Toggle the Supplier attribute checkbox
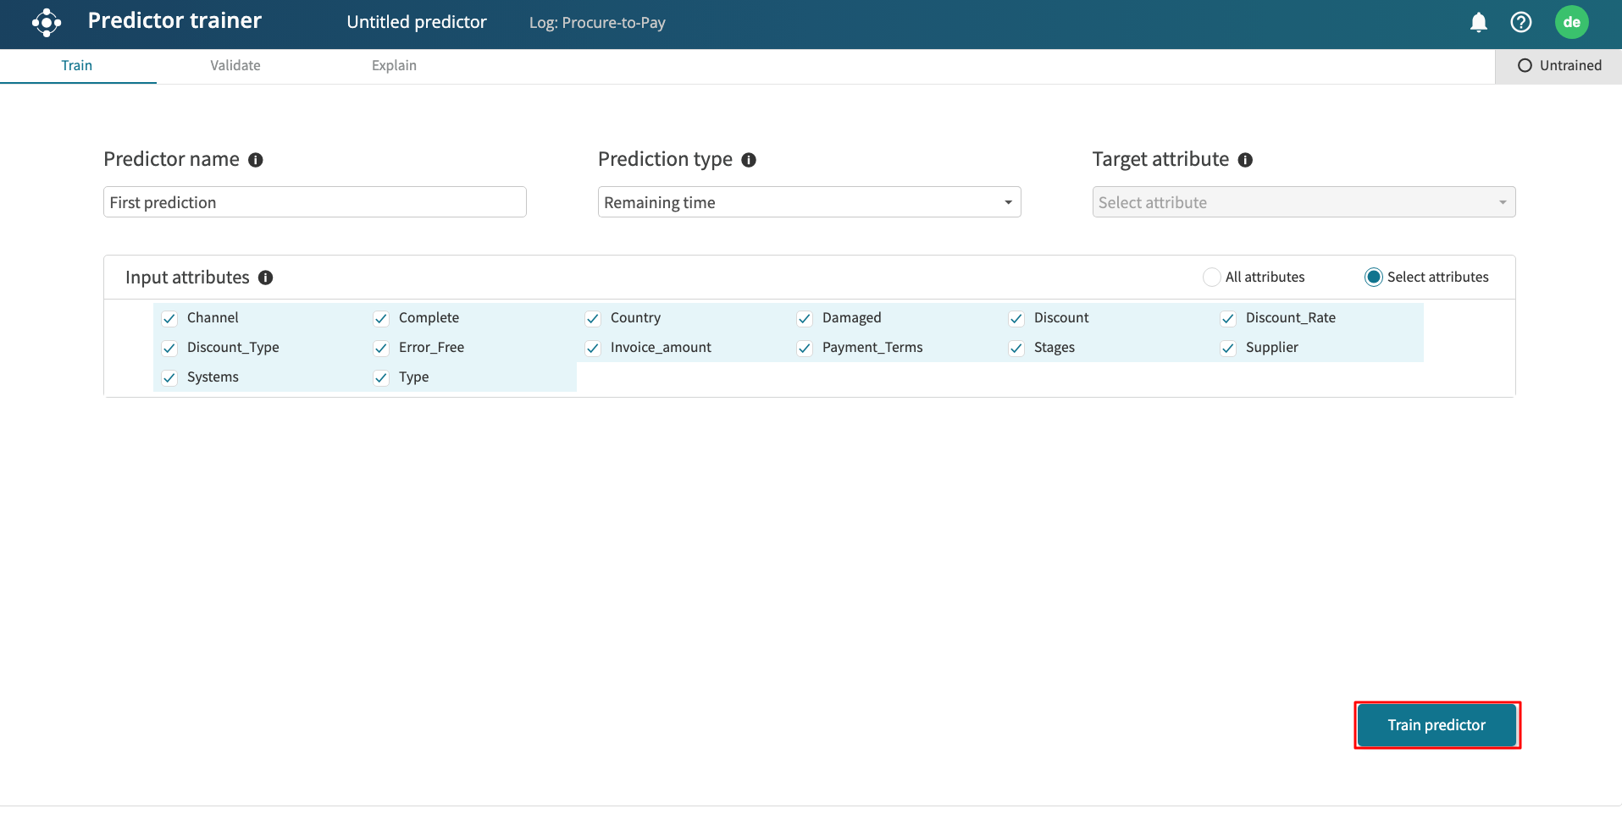Viewport: 1622px width, 814px height. click(x=1228, y=348)
